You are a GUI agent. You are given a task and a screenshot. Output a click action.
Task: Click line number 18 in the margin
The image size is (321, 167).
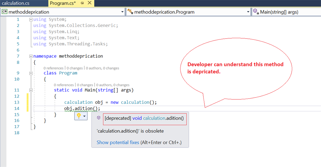[17, 133]
